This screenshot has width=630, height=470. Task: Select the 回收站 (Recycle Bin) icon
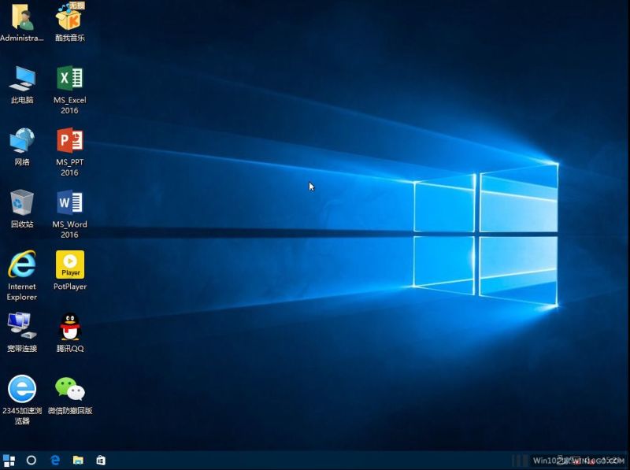tap(22, 203)
